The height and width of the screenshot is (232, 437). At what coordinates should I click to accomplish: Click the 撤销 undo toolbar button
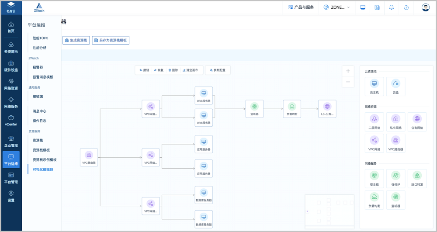click(144, 70)
